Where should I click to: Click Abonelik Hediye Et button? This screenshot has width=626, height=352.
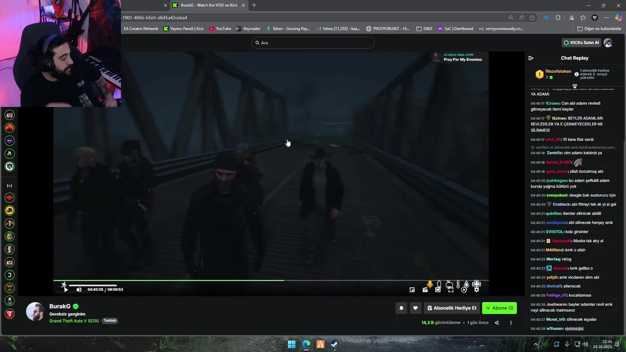(451, 308)
